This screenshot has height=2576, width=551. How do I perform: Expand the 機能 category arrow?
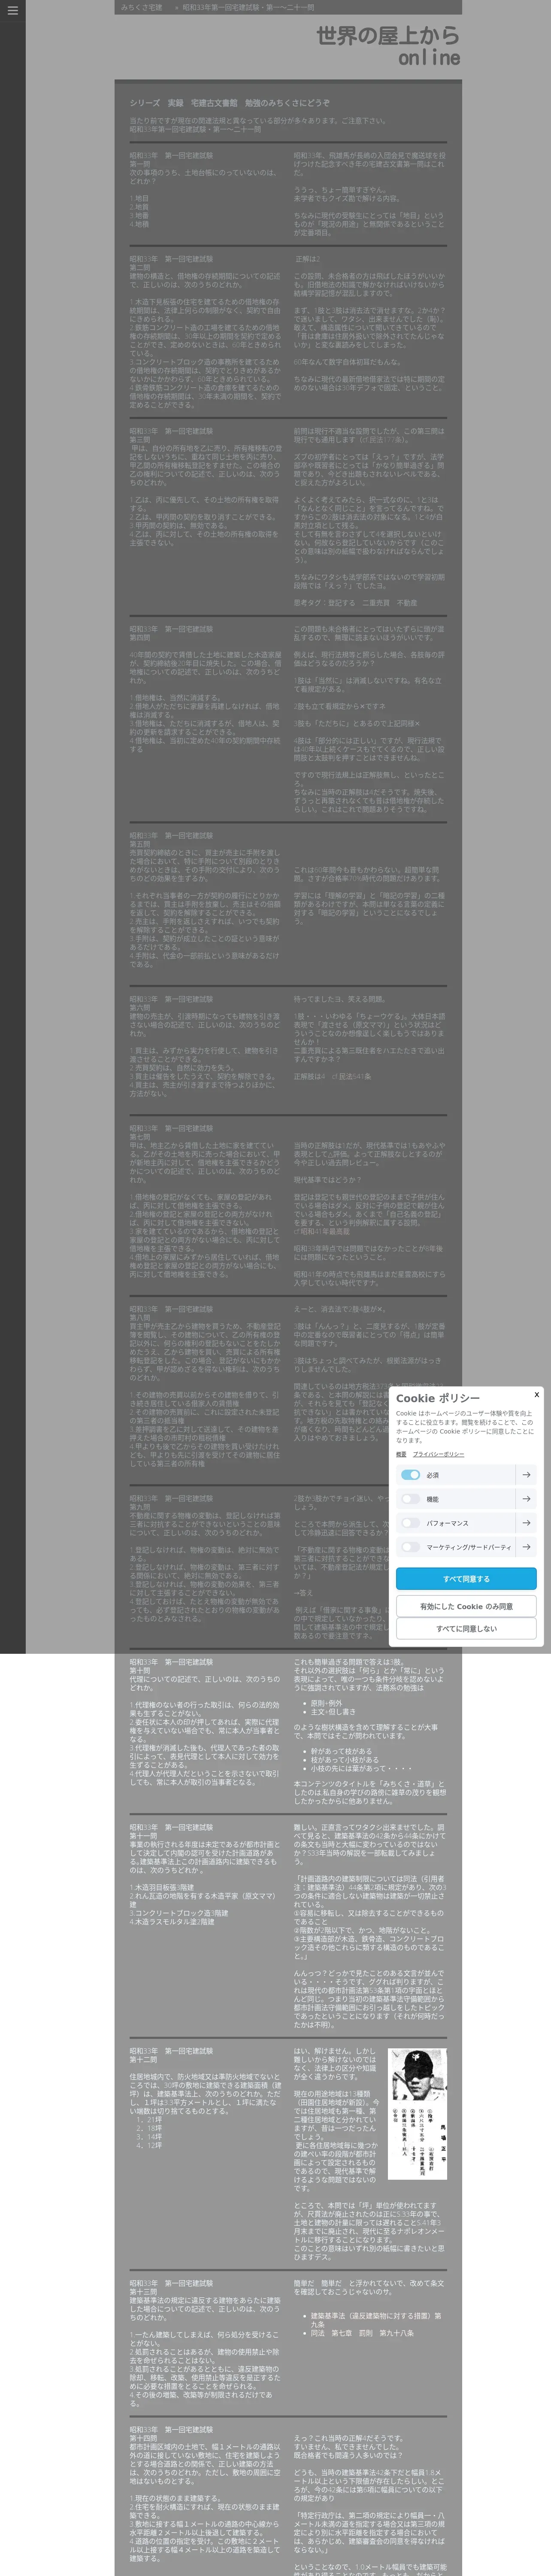526,1499
